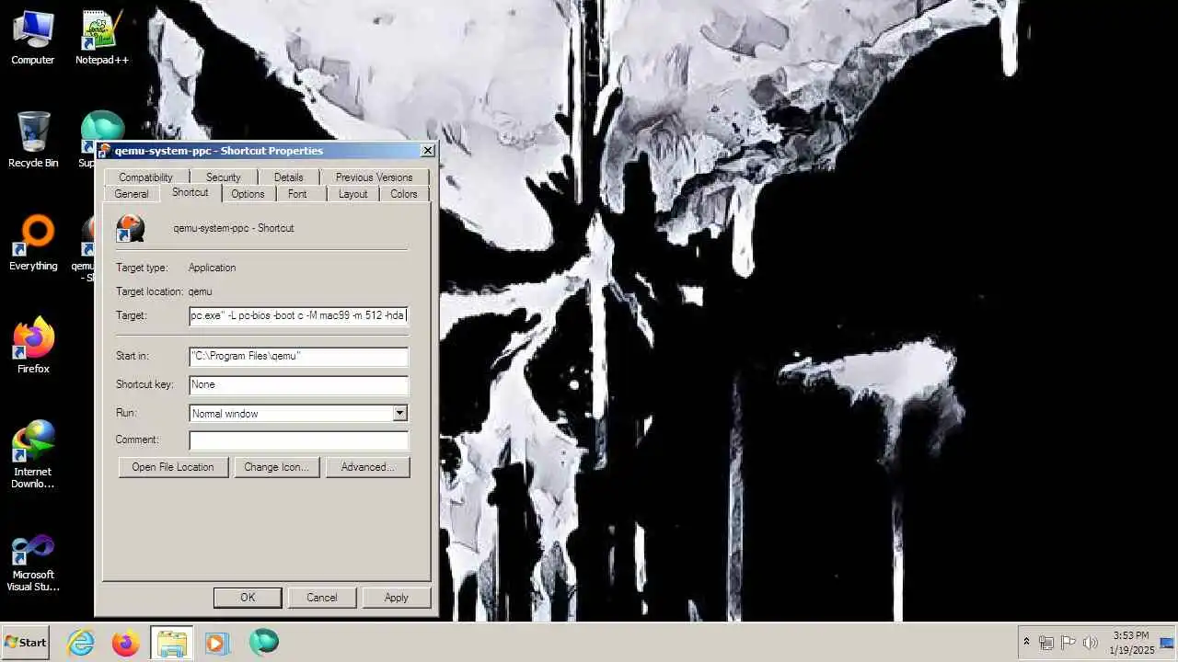Click the Change Icon button
The image size is (1178, 662).
point(276,467)
